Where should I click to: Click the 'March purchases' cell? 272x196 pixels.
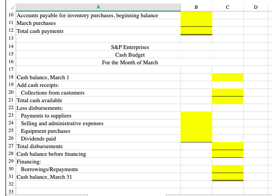(x=98, y=23)
